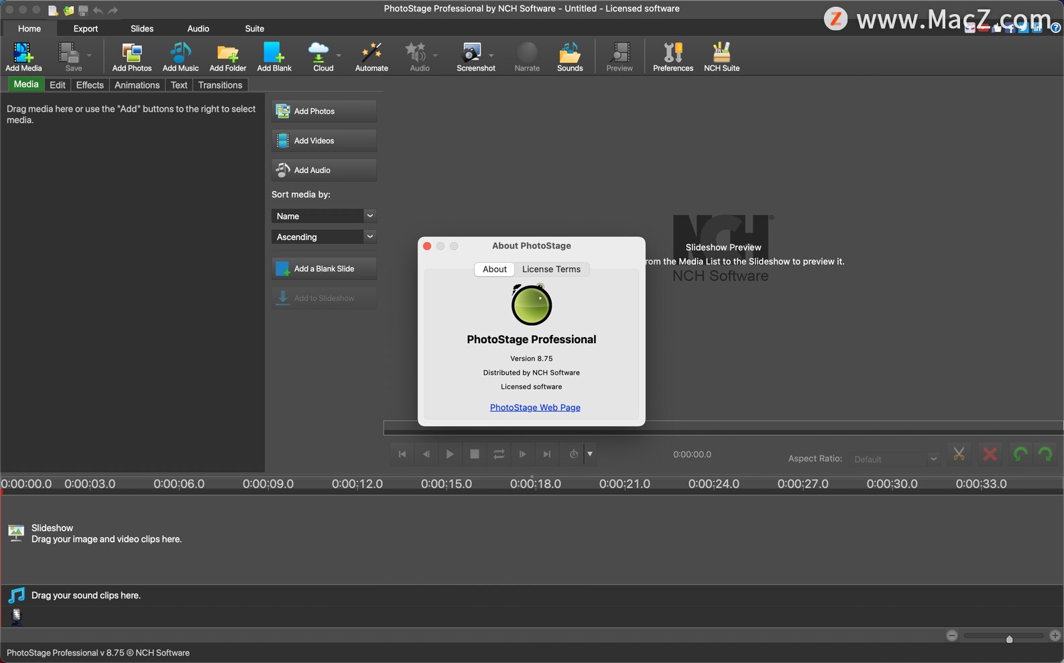Click the help question mark icon

click(1056, 28)
